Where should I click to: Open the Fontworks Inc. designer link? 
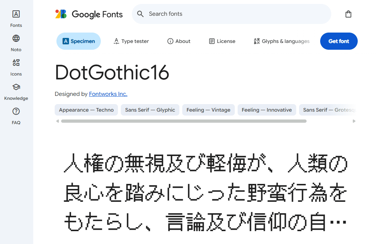(108, 94)
